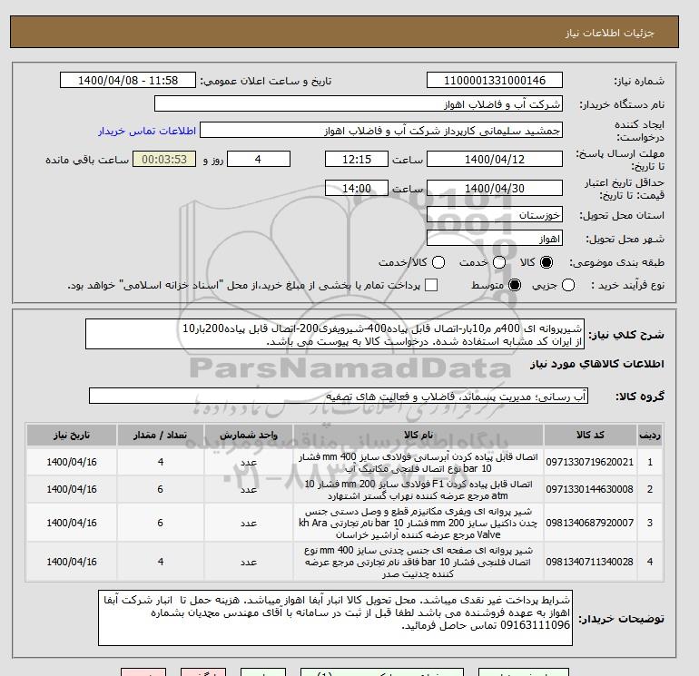Click product code 0981340711340028
The height and width of the screenshot is (676, 699).
[x=590, y=562]
